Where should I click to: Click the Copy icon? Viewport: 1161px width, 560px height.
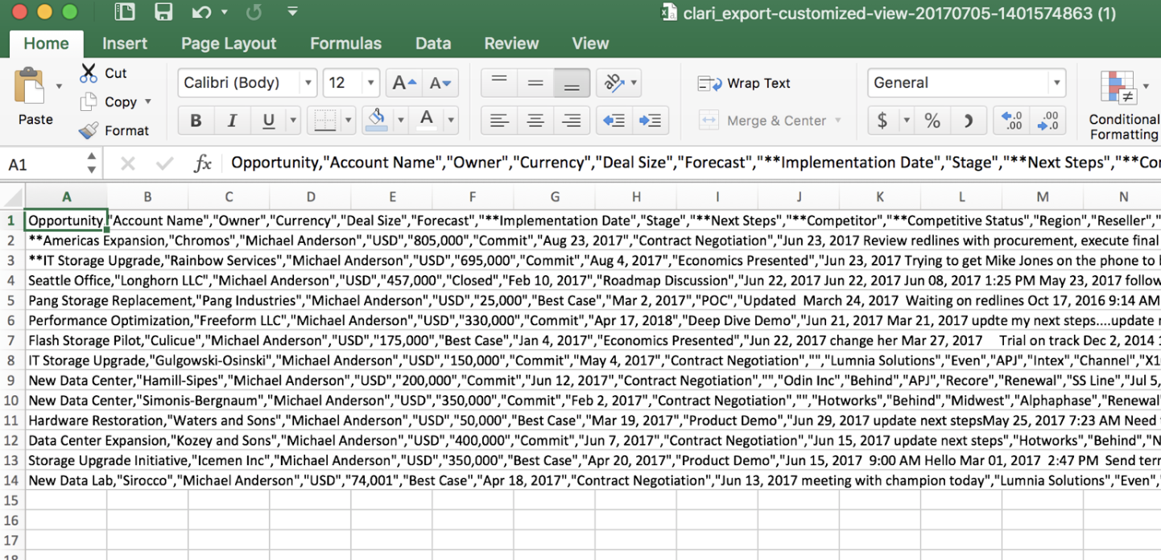point(89,102)
